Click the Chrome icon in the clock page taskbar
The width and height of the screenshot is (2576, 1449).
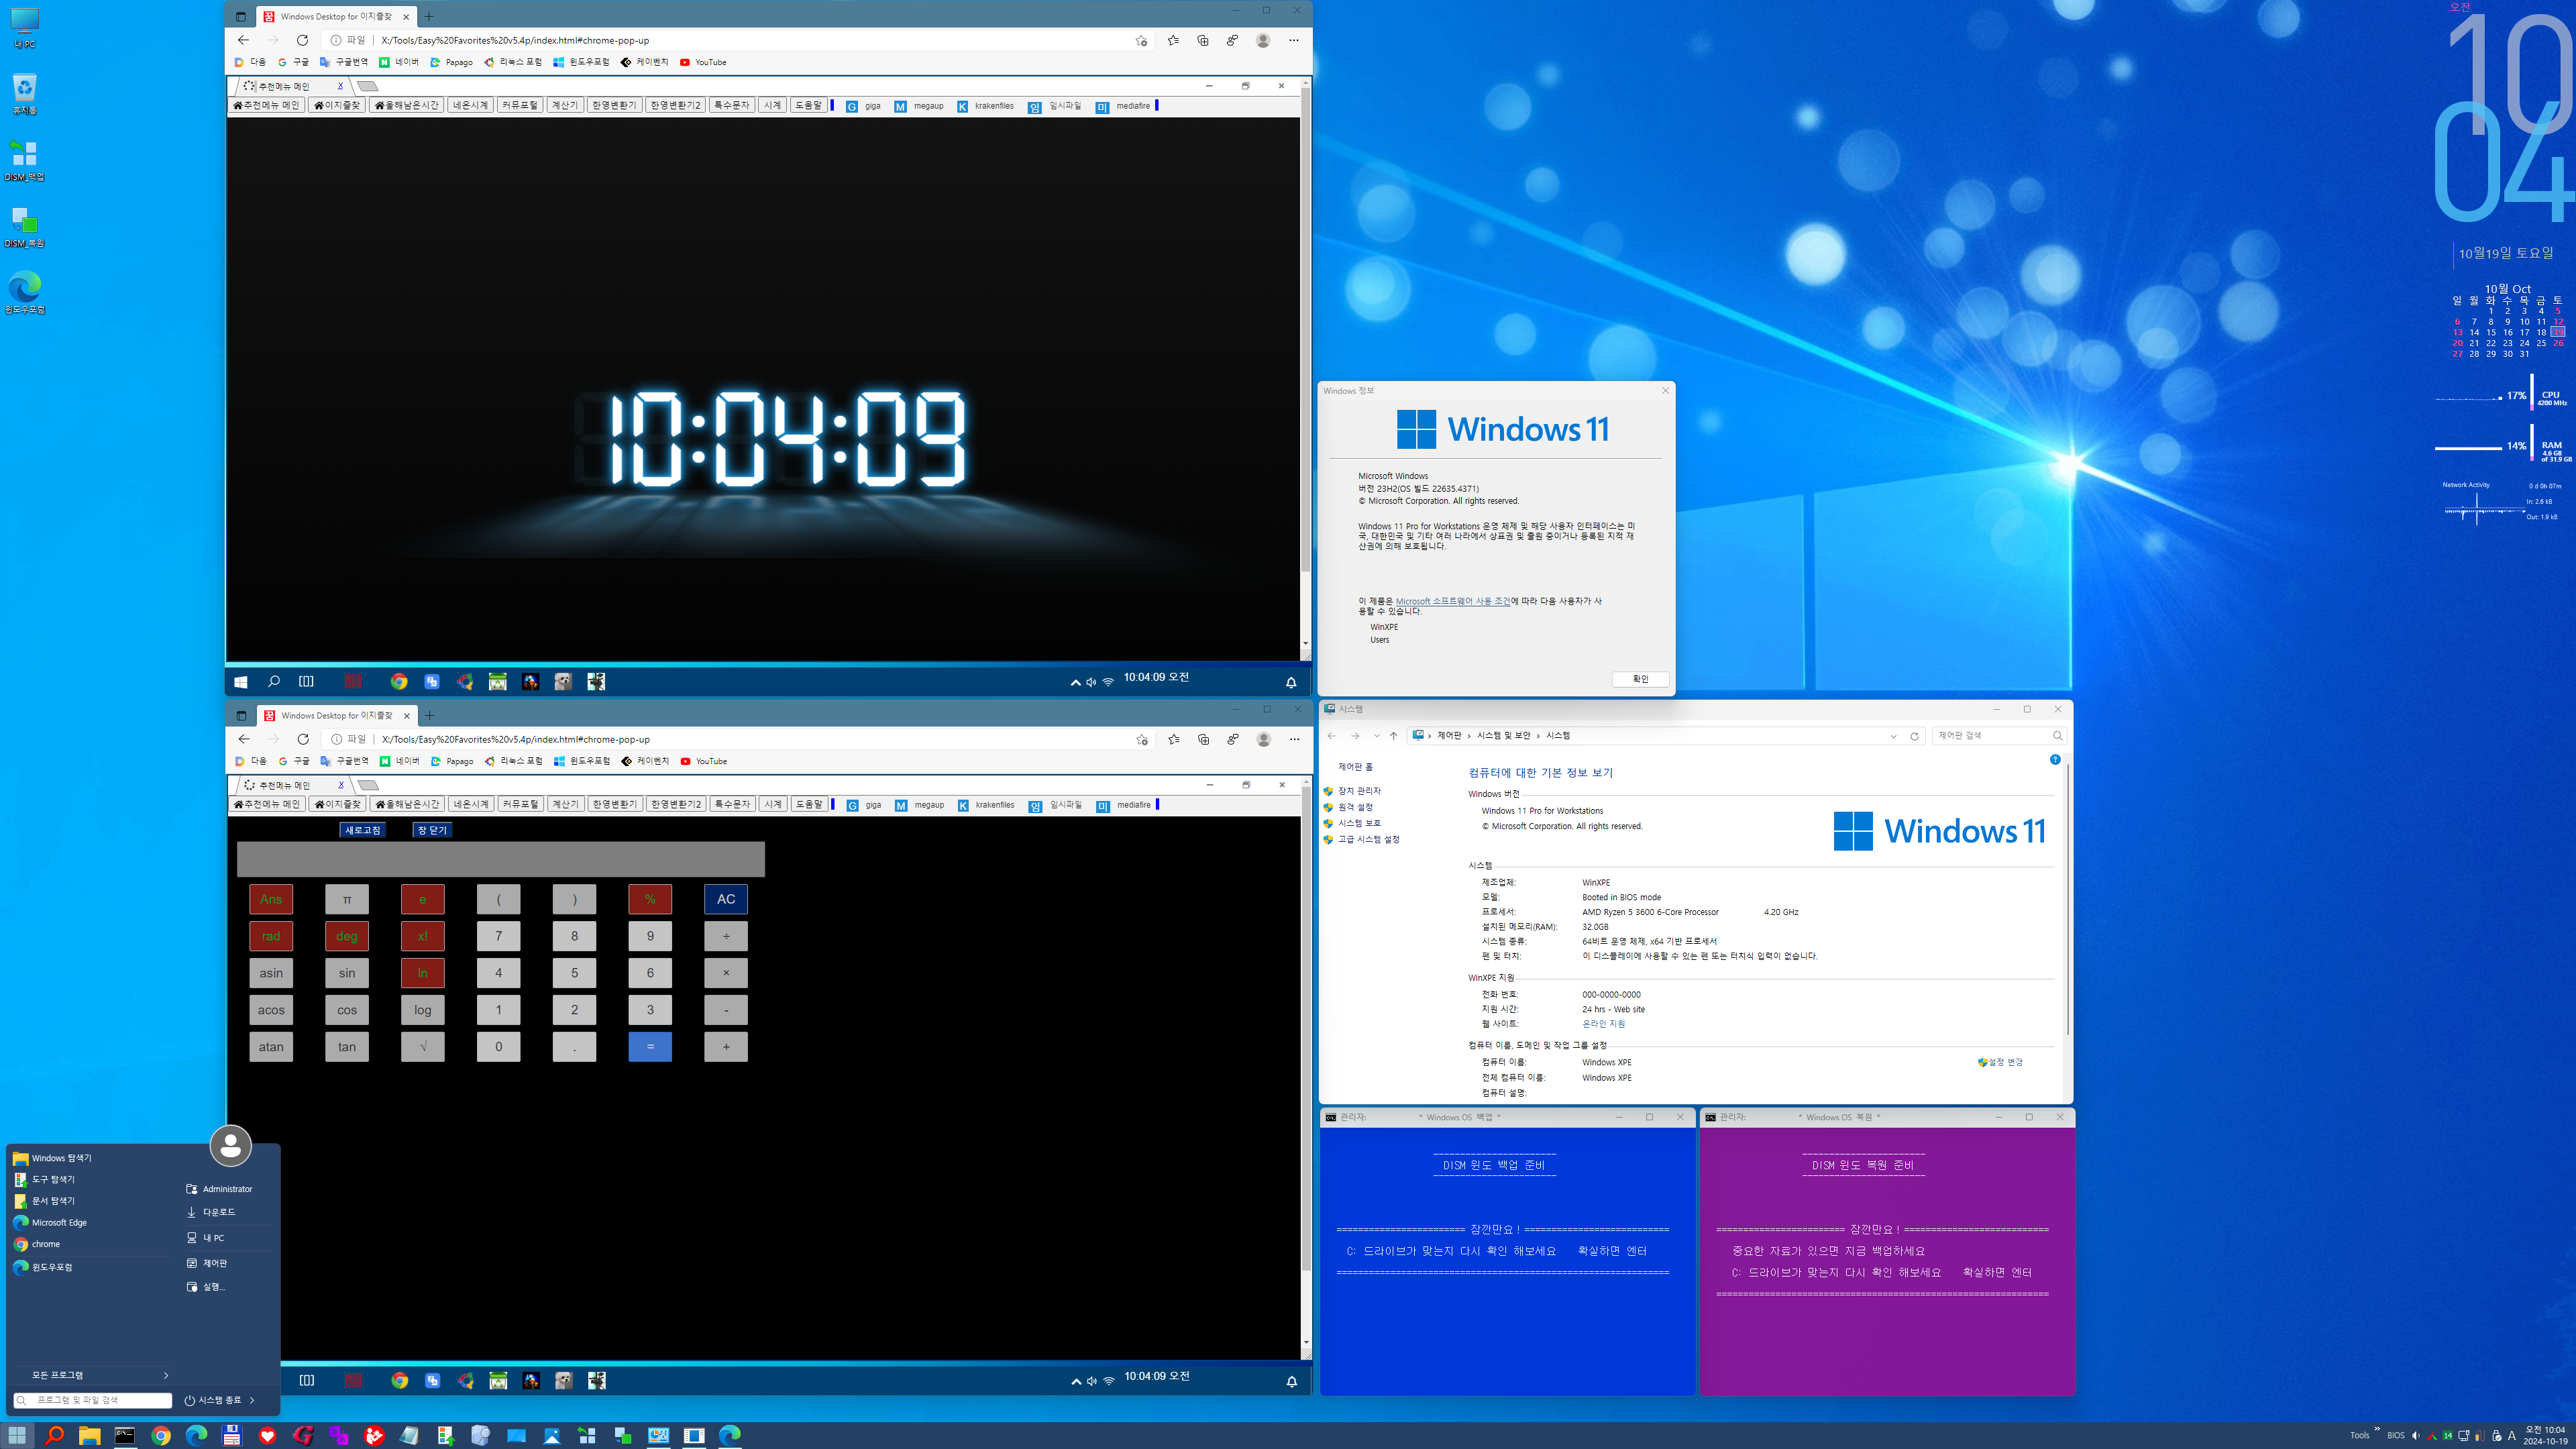tap(399, 682)
